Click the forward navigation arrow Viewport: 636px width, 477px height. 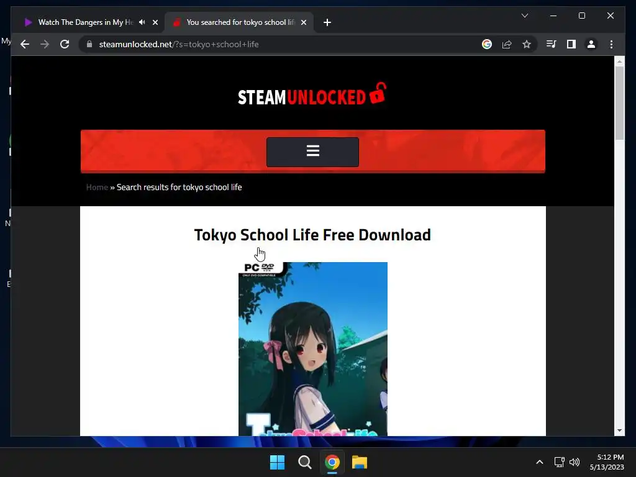click(45, 44)
